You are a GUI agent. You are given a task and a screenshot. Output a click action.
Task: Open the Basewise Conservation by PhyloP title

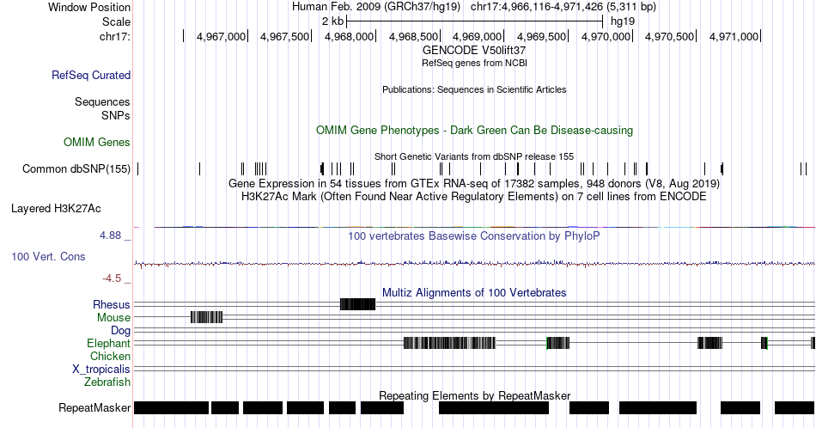pos(474,235)
